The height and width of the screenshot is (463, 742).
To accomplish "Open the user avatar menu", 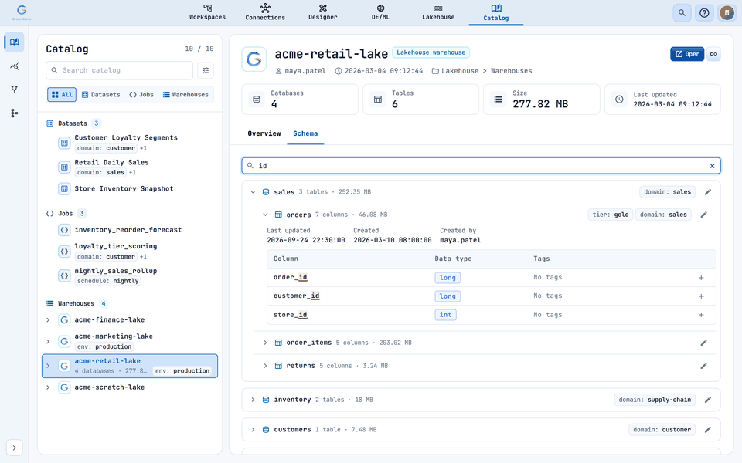I will tap(727, 13).
